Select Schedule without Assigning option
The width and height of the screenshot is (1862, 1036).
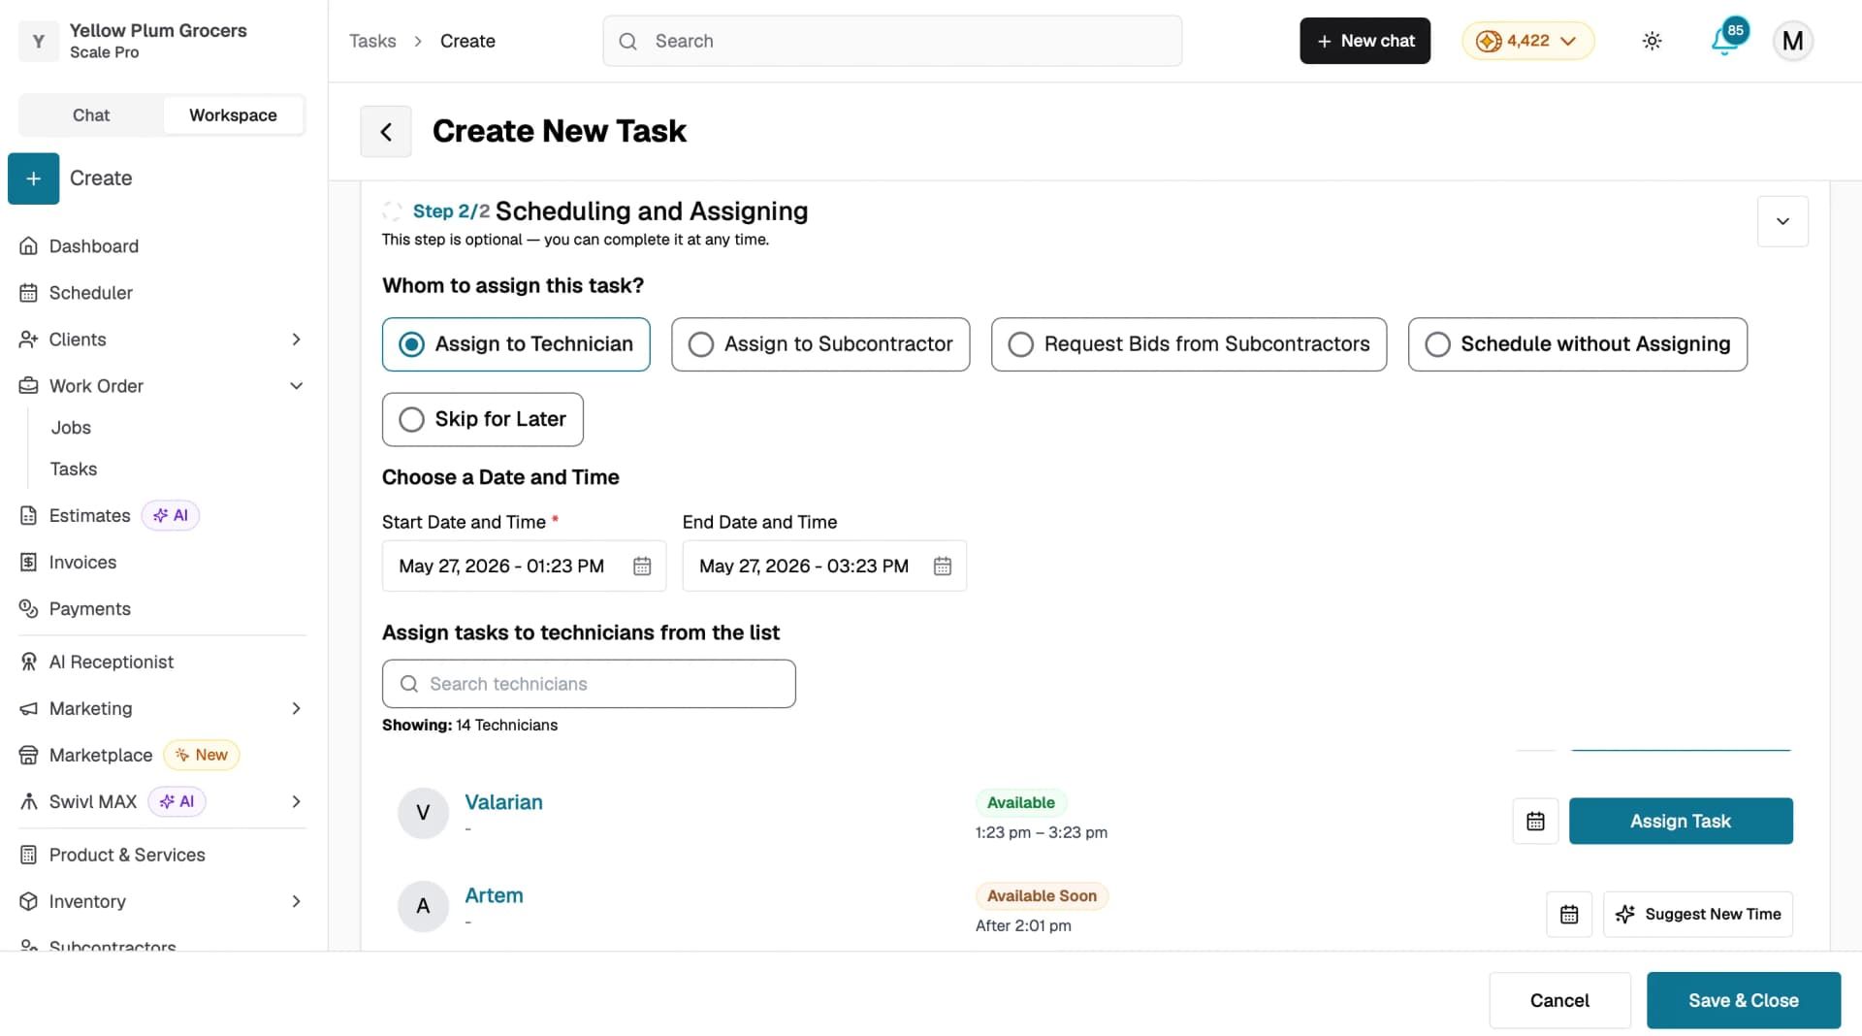1578,344
